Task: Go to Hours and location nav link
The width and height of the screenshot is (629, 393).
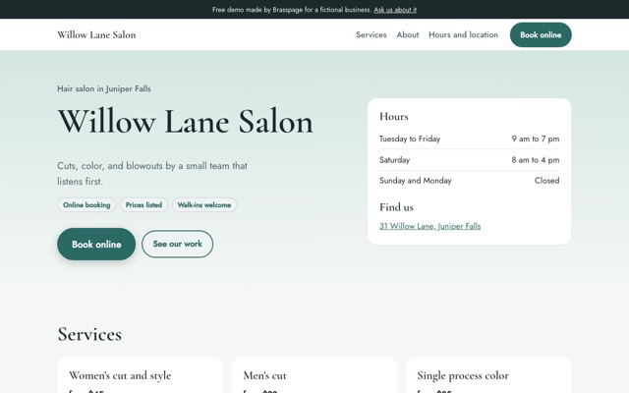Action: [463, 35]
